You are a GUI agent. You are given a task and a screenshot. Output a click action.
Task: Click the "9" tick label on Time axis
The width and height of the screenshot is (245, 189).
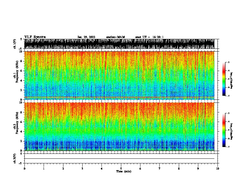pyautogui.click(x=198, y=169)
